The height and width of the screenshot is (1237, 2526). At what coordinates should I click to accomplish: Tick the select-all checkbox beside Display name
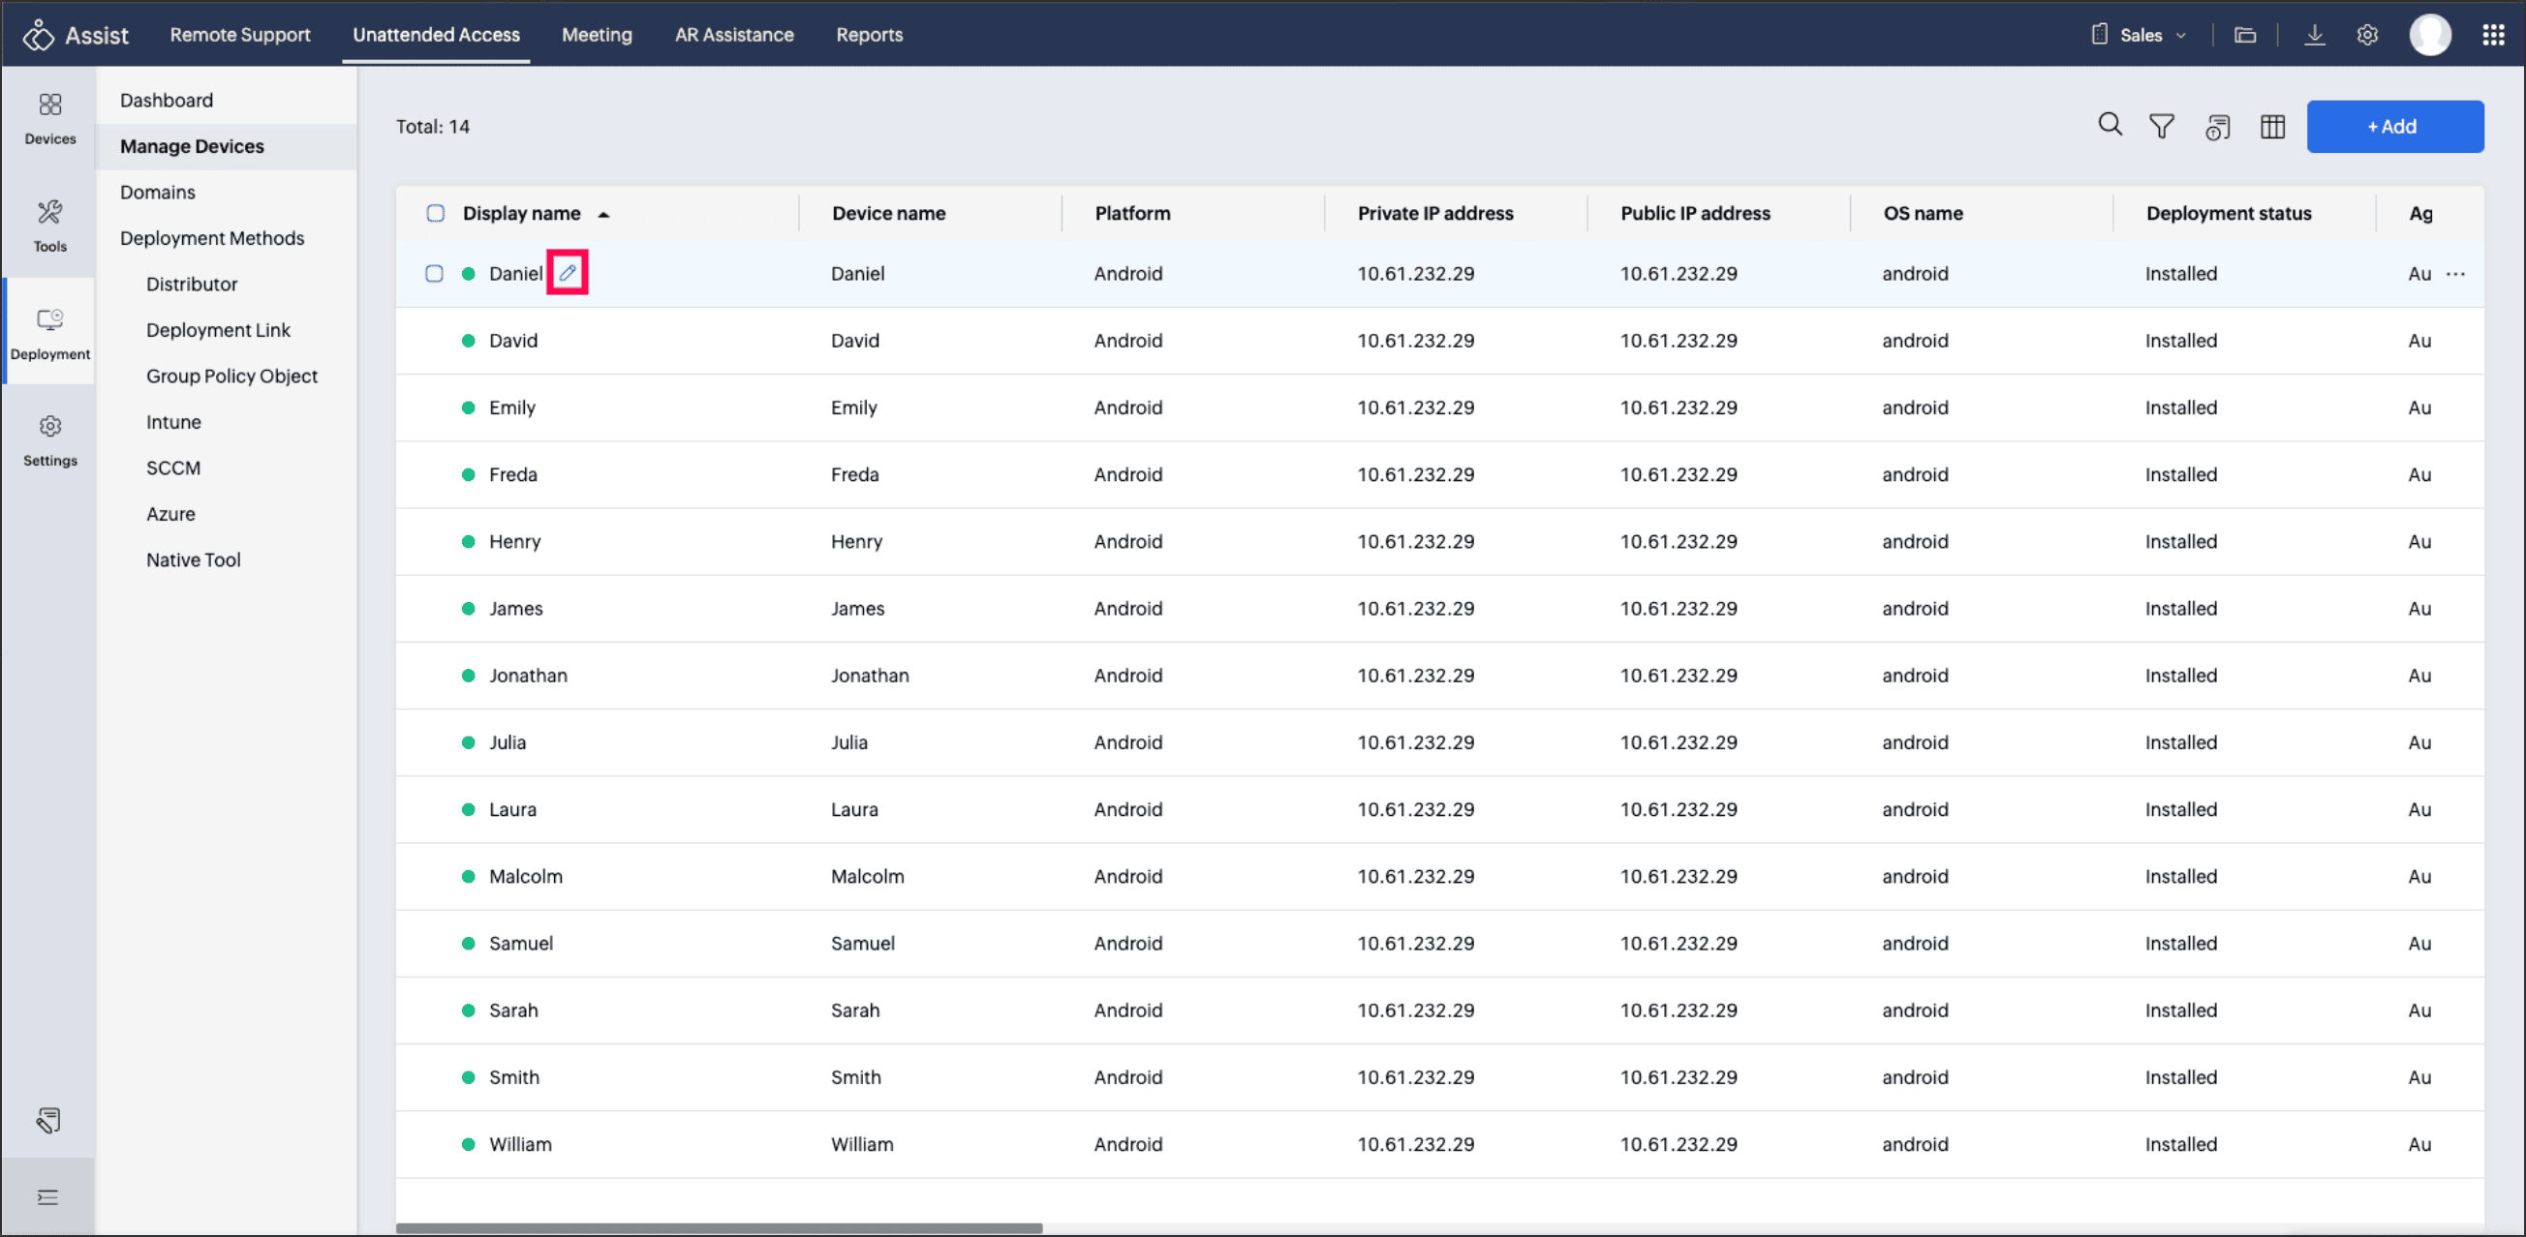coord(436,214)
